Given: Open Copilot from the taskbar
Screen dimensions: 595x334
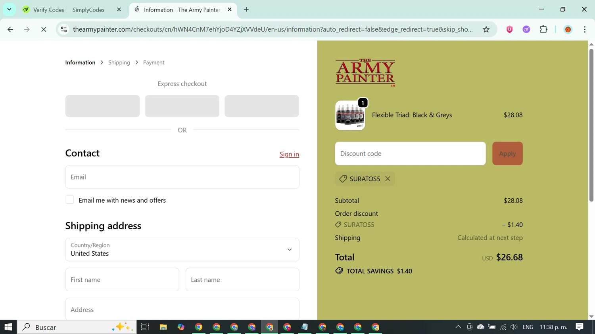Looking at the screenshot, I should coord(181,327).
